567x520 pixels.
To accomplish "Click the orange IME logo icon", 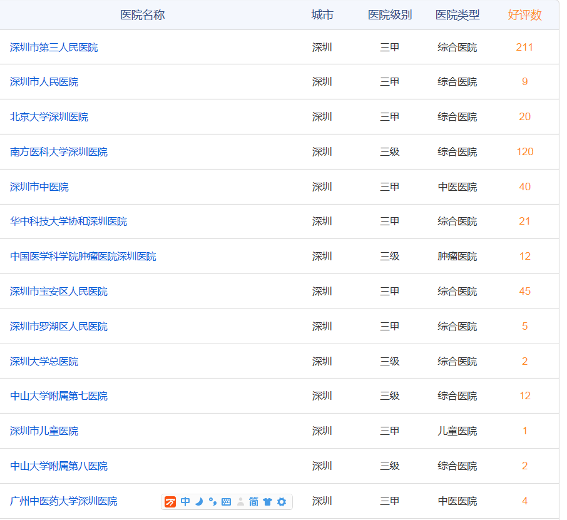I will coord(170,502).
